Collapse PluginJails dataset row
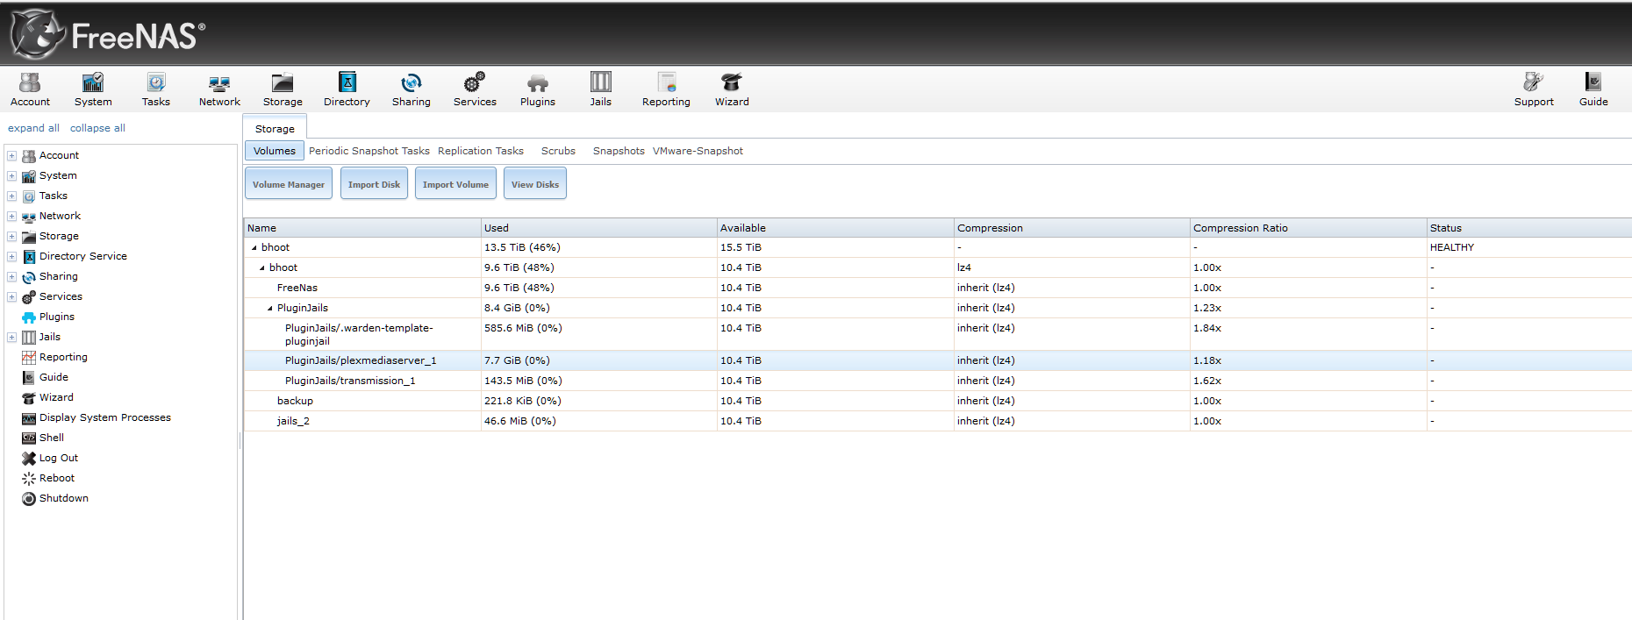 pos(270,308)
